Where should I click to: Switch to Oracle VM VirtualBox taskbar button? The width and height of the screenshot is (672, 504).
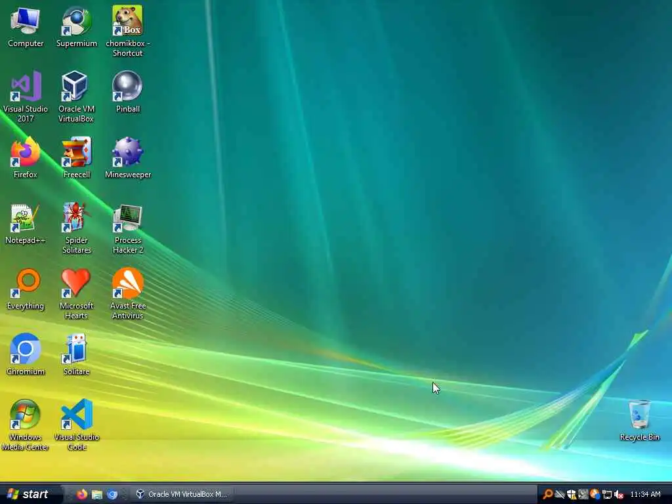coord(182,494)
